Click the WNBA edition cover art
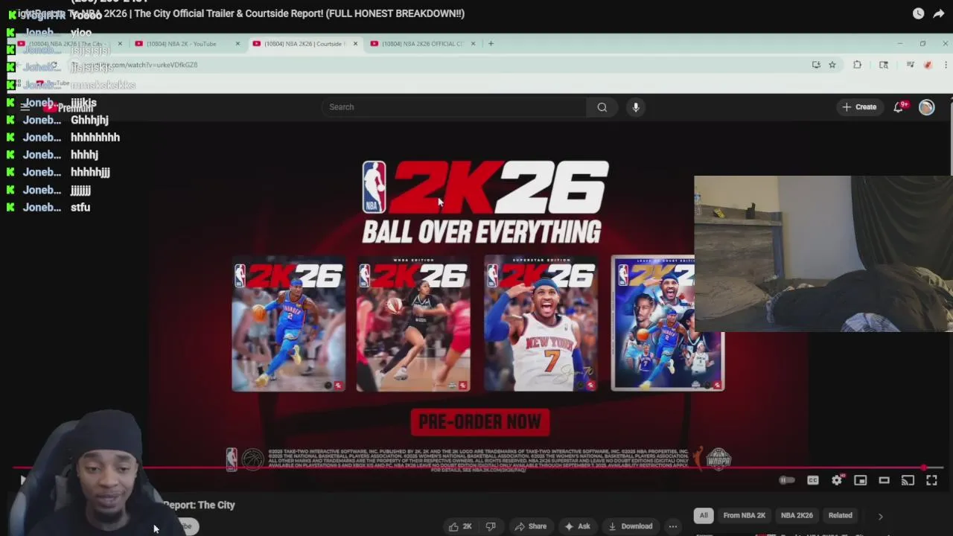Screen dimensions: 953x536 [x=413, y=324]
